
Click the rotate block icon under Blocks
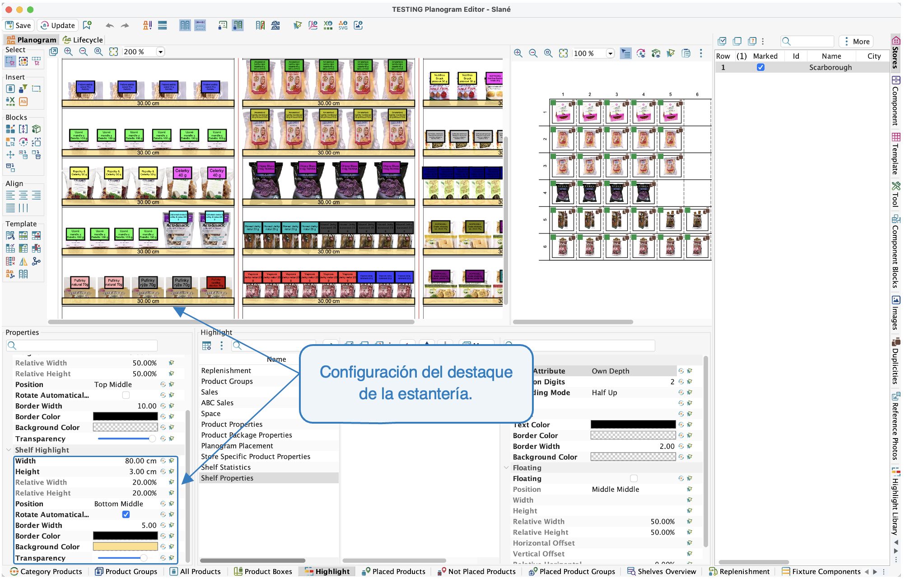click(x=23, y=142)
